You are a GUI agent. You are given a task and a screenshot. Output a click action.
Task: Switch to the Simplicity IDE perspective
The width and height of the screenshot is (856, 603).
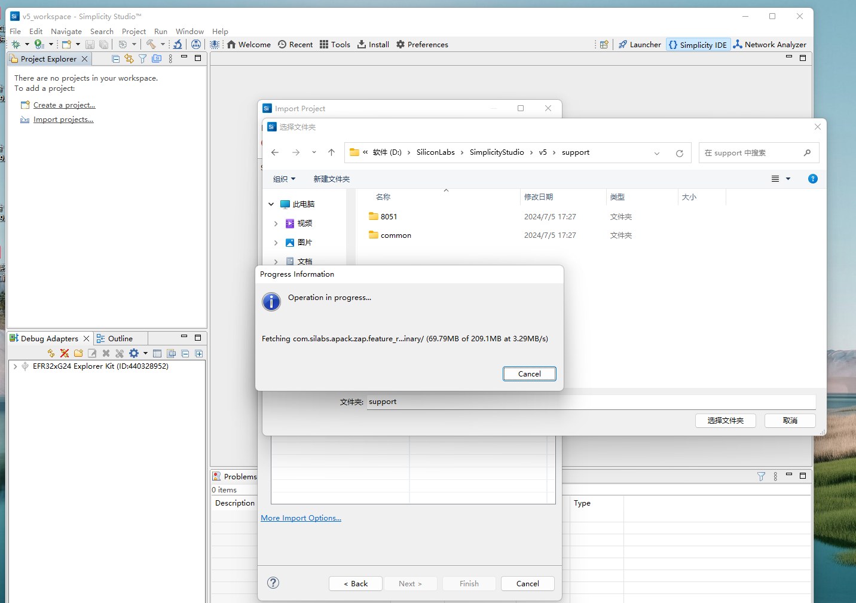(x=698, y=45)
